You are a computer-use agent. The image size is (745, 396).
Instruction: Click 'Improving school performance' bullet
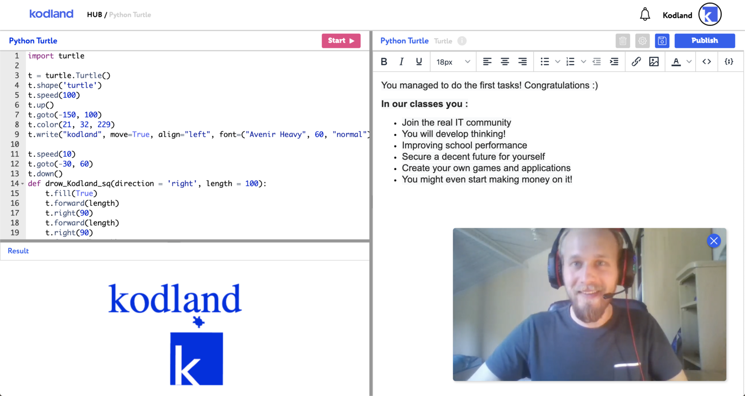click(x=464, y=145)
